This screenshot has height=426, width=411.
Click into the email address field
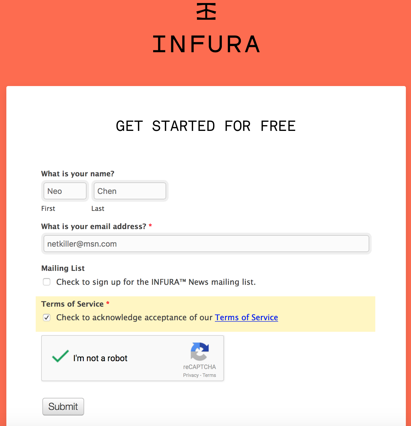click(206, 244)
